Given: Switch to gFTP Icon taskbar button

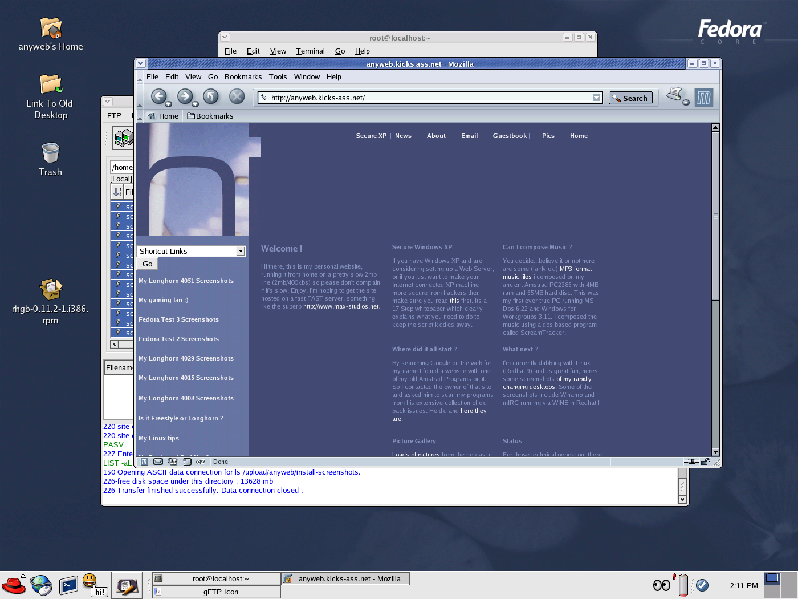Looking at the screenshot, I should 217,592.
